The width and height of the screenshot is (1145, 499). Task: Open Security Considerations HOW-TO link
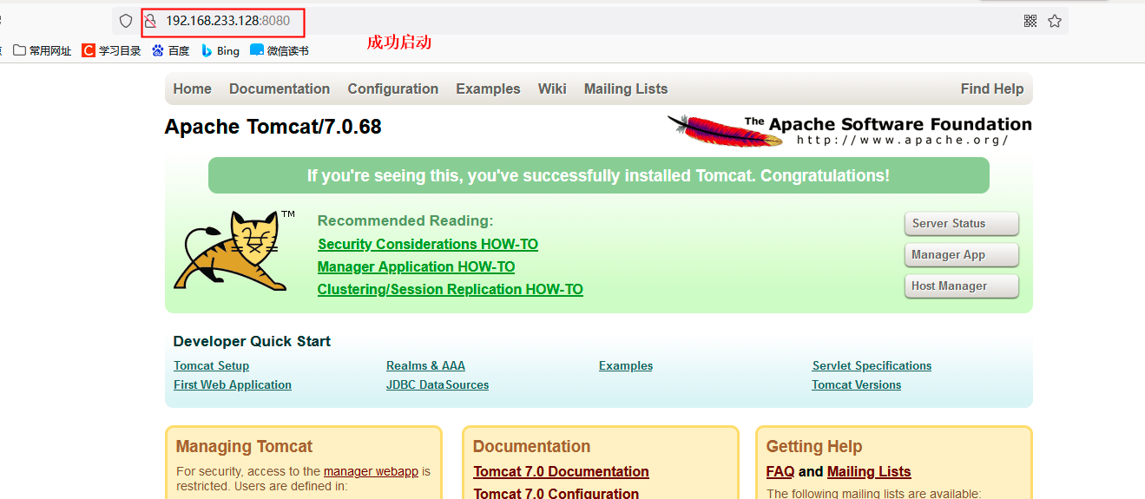pyautogui.click(x=428, y=245)
